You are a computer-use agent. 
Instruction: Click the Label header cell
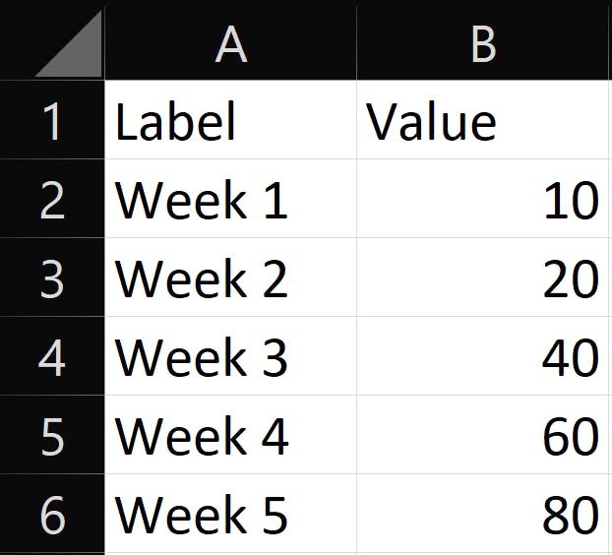click(230, 121)
